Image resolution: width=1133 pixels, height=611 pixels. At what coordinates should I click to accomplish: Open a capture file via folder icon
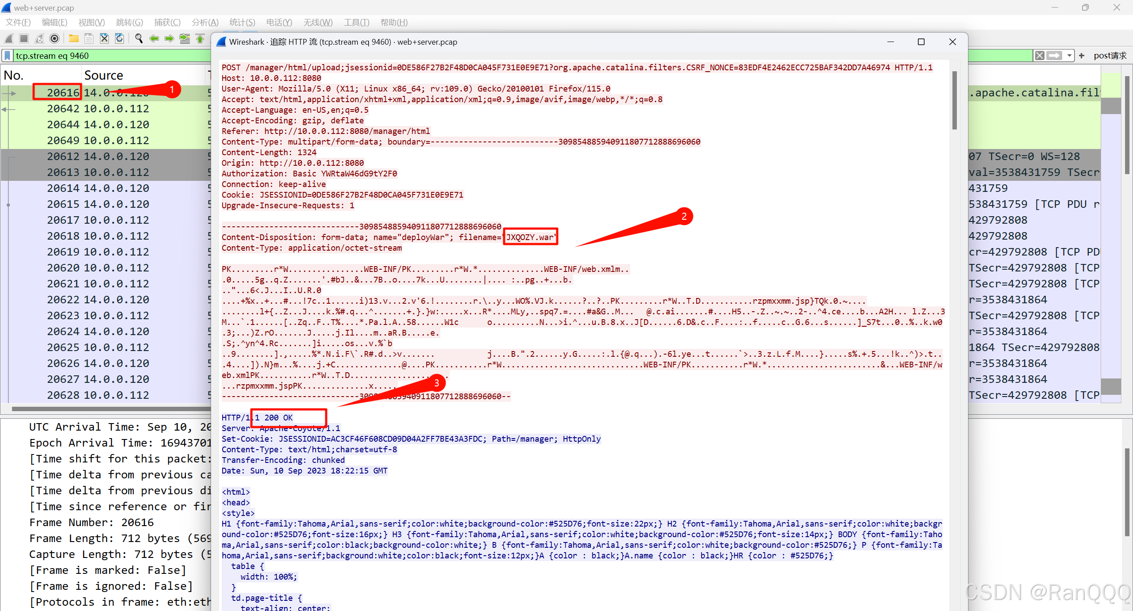tap(74, 39)
